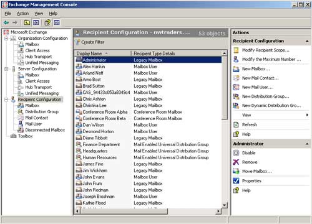This screenshot has height=224, width=312.
Task: Click the red Remove X icon
Action: (x=236, y=162)
